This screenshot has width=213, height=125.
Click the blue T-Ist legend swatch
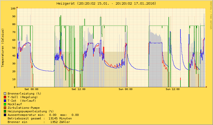point(5,101)
